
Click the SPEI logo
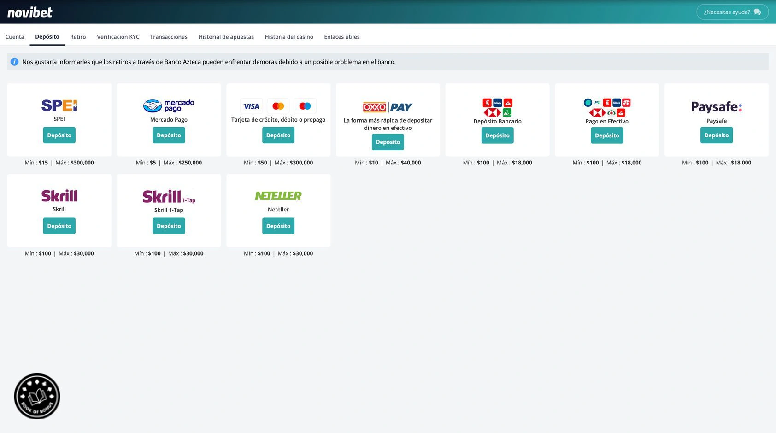click(59, 105)
